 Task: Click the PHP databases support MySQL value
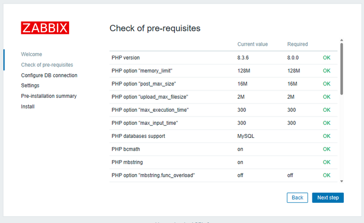(245, 136)
